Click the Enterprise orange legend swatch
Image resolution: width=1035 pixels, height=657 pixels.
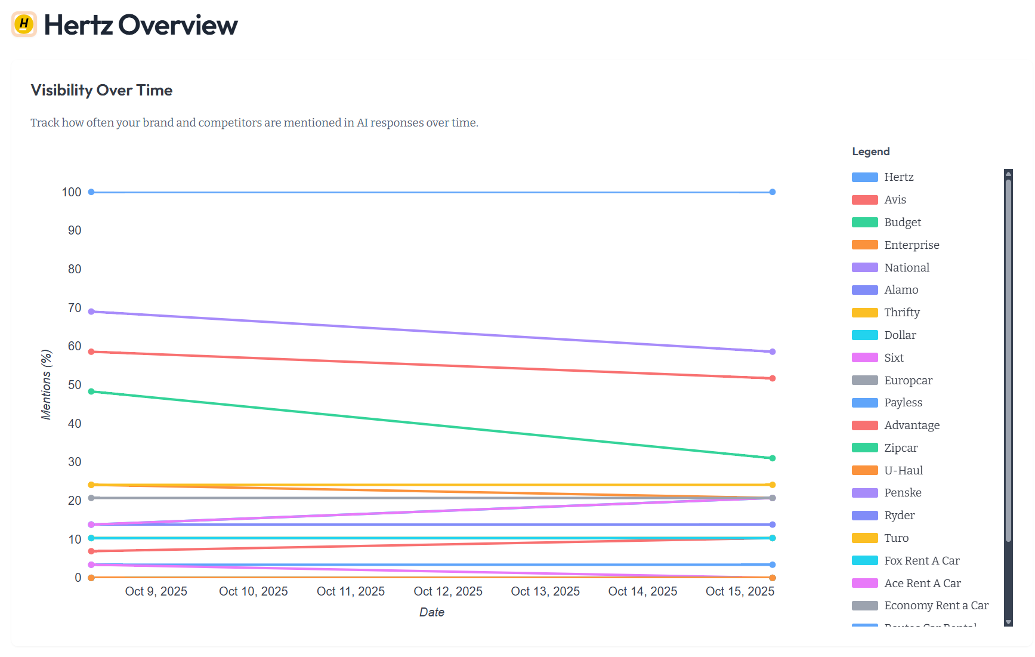click(x=864, y=245)
